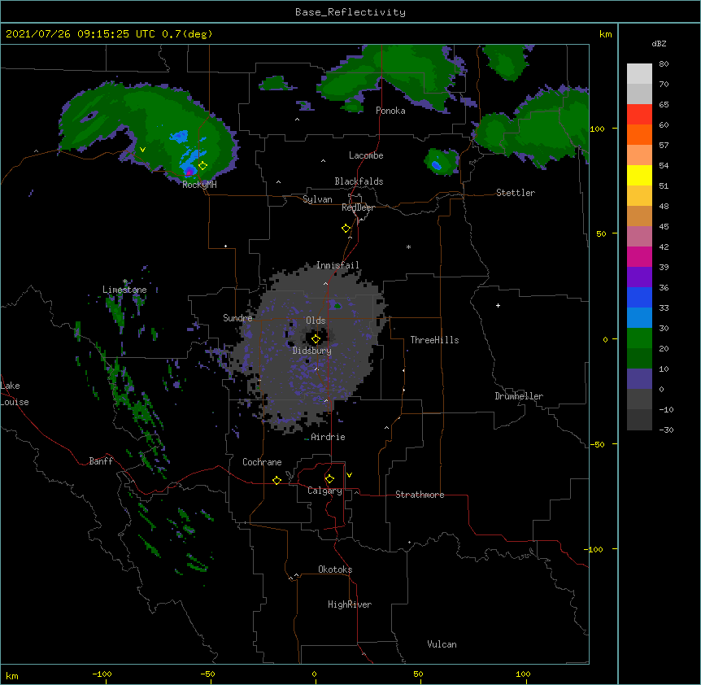Click the km unit label at top right
Screen dimensions: 701x685
click(x=605, y=34)
